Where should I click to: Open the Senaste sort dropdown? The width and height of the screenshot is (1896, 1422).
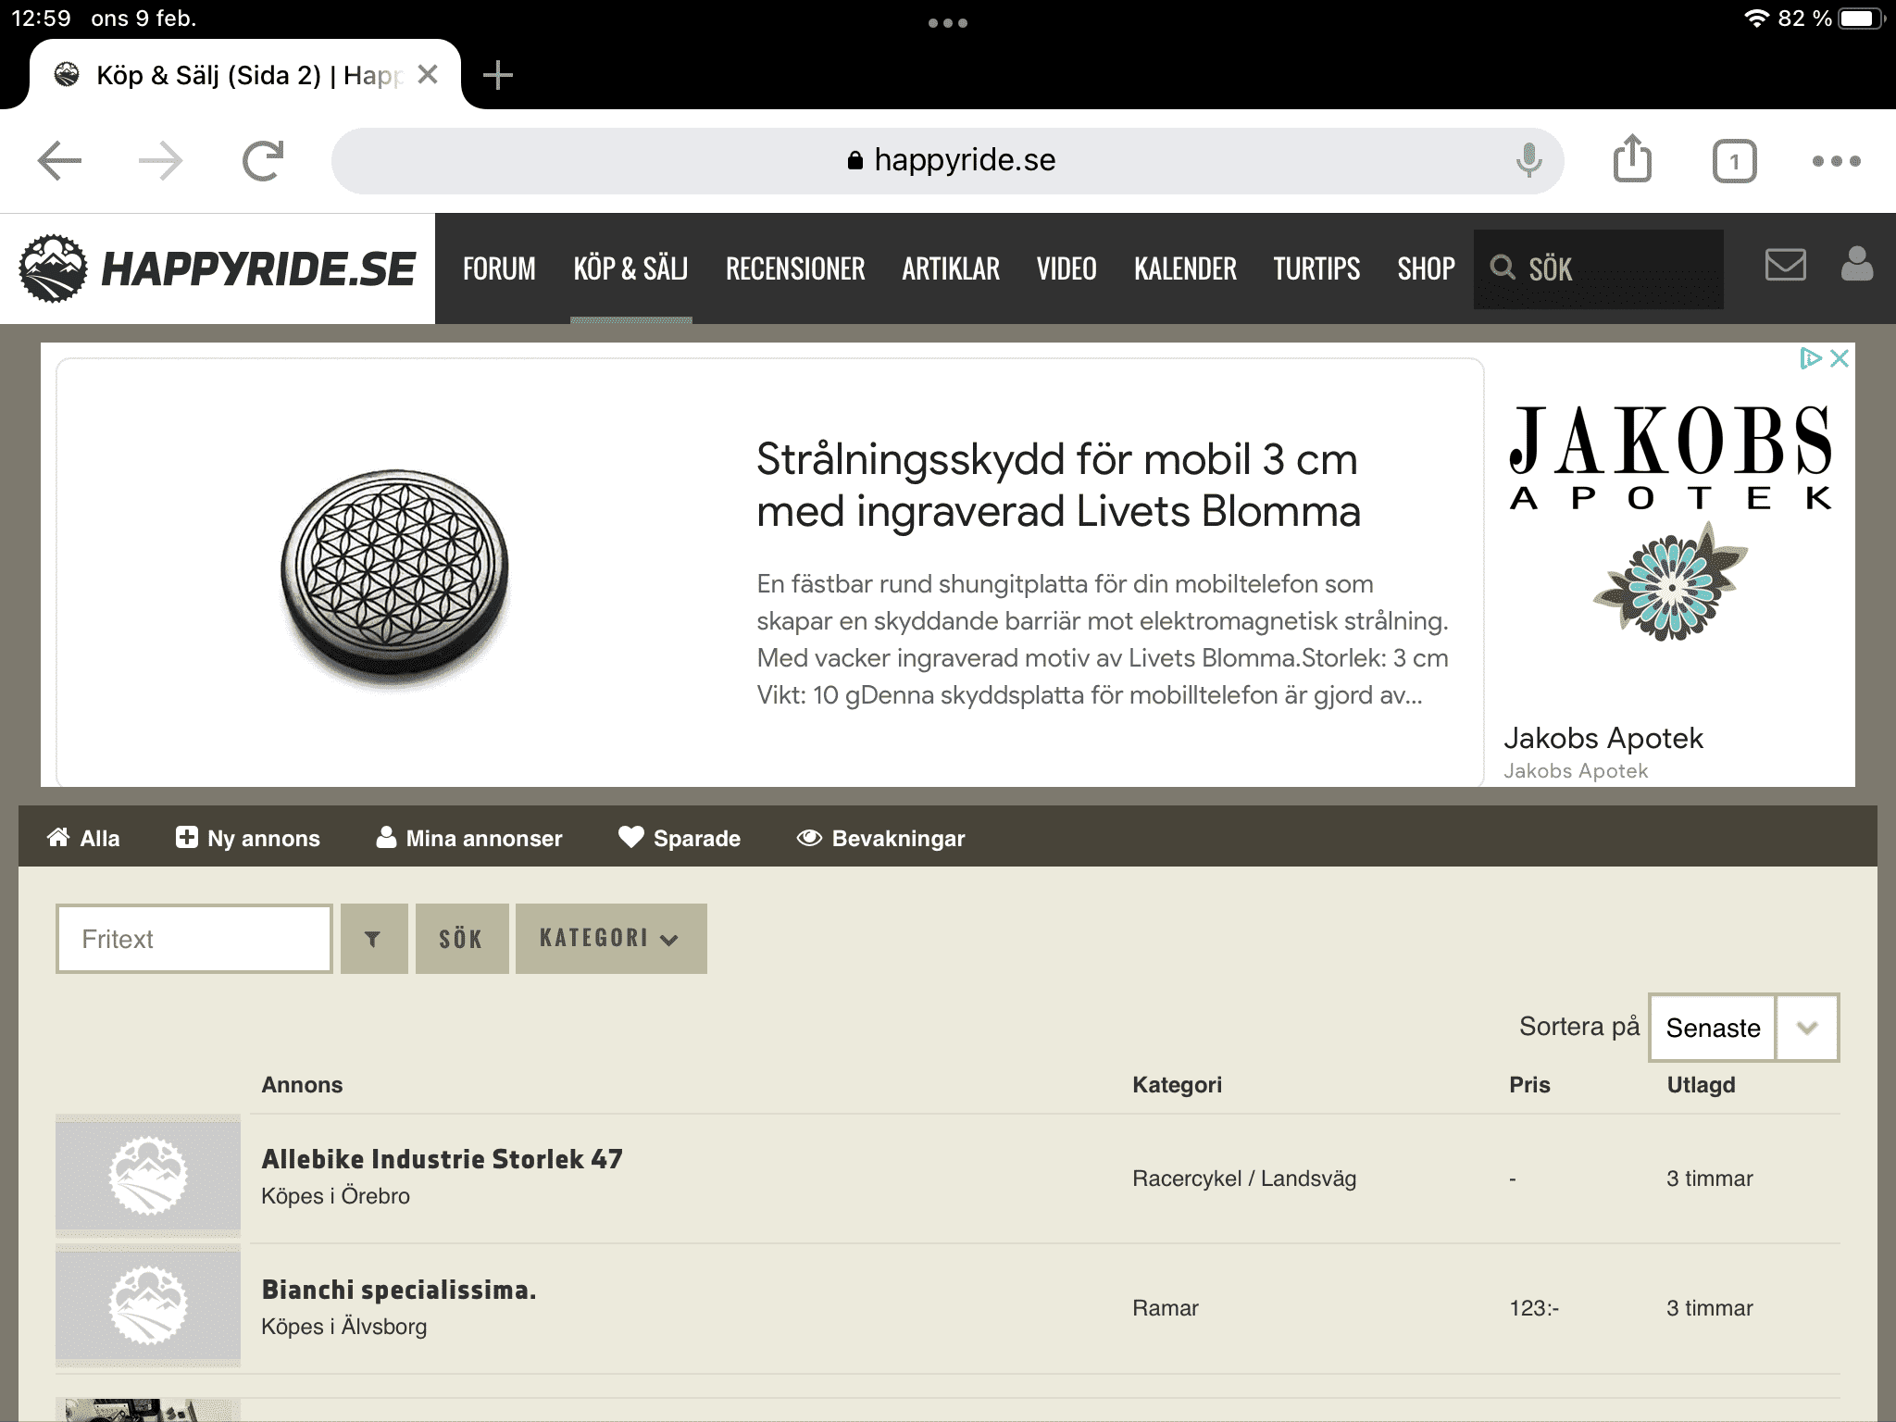pyautogui.click(x=1743, y=1028)
